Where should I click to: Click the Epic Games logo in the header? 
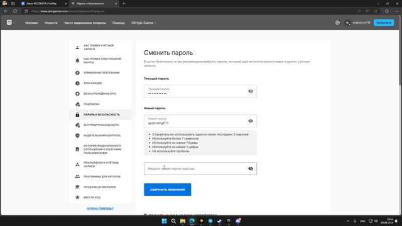click(9, 23)
